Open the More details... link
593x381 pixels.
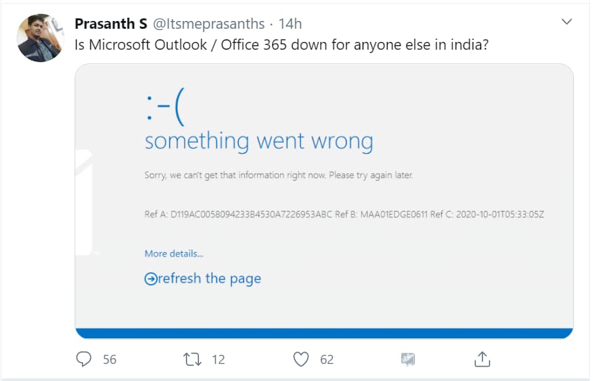pos(173,253)
